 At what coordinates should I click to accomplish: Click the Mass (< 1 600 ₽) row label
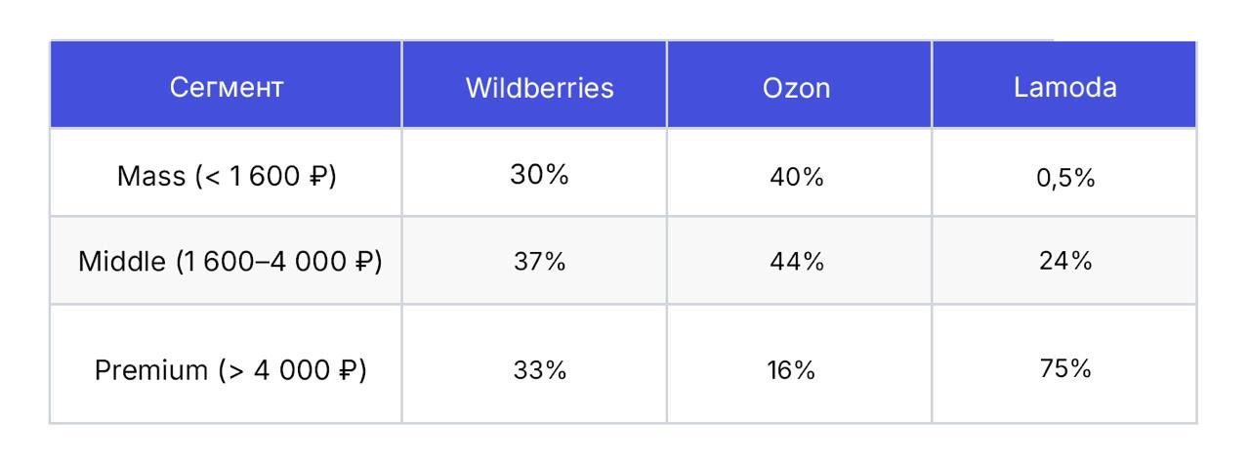227,177
